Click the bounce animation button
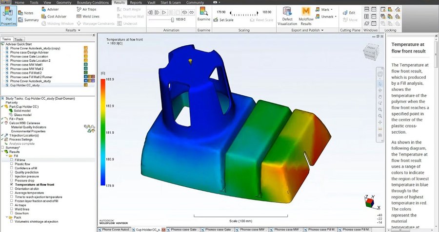The image size is (439, 232). 191,12
